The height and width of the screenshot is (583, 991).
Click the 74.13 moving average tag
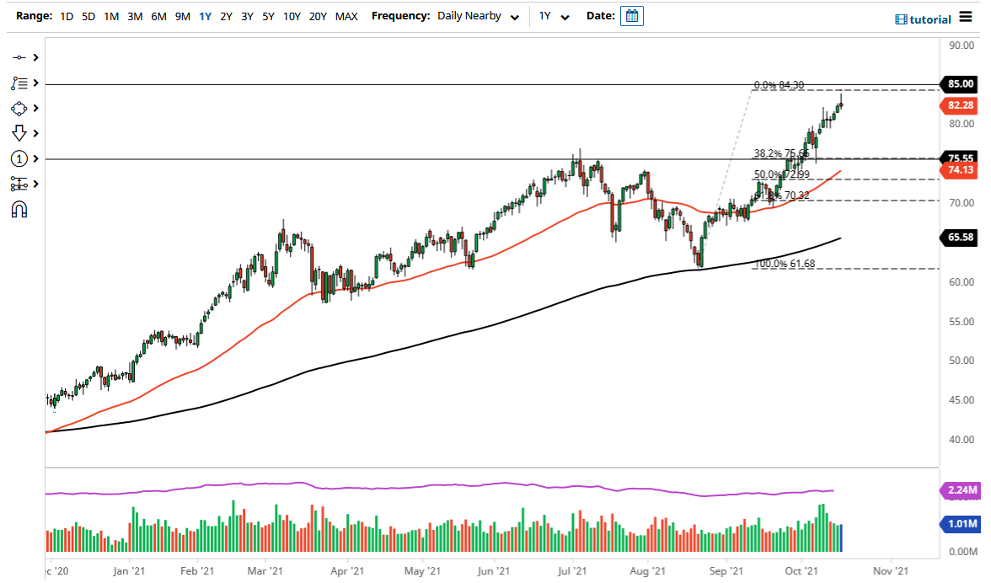point(960,170)
